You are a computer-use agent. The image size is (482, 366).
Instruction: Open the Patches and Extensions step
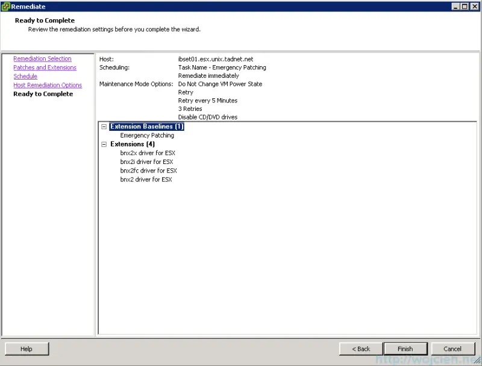(x=45, y=68)
